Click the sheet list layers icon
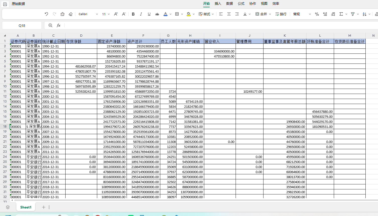378x216 pixels. 8,207
